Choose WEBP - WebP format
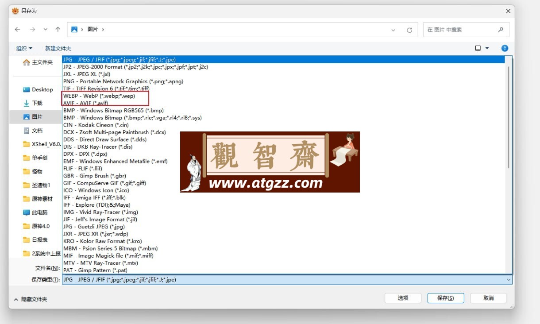 (284, 96)
